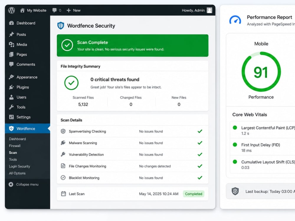The image size is (295, 221).
Task: Open Wordfence Dashboard submenu link
Action: click(x=17, y=139)
